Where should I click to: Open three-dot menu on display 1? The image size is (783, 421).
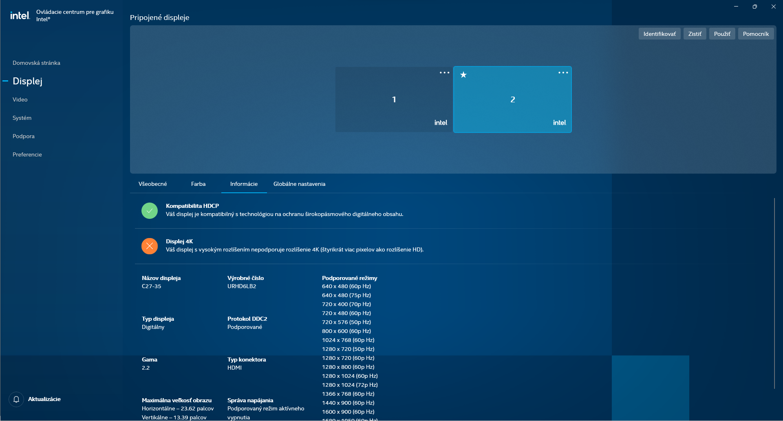click(444, 73)
